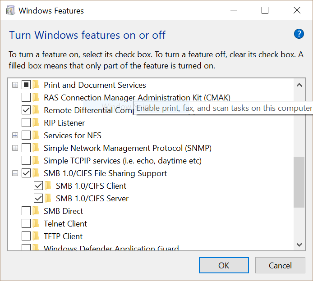Uncheck the Remote Differential Compression checkbox
The image size is (313, 281).
[x=26, y=110]
